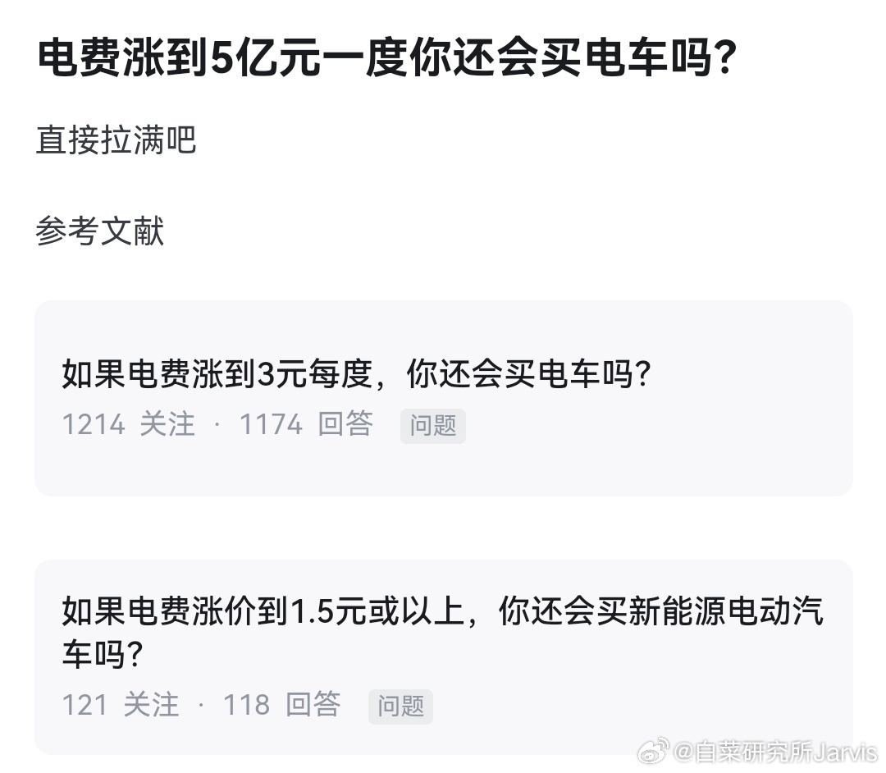Click the username @白菜研究所Jarvis watermark
The height and width of the screenshot is (773, 886).
[x=775, y=751]
